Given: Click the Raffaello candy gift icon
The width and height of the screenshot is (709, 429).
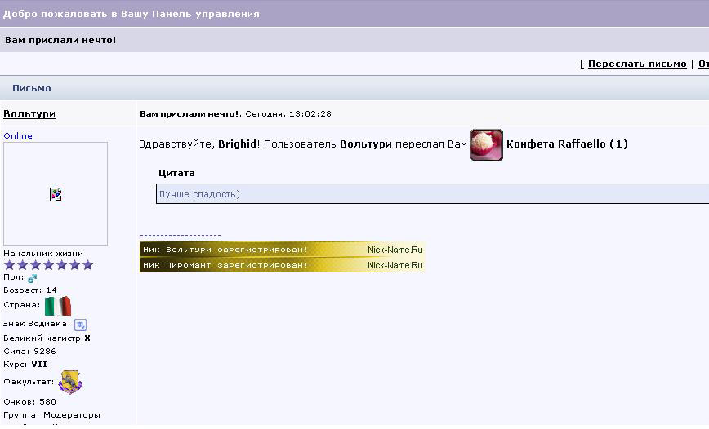Looking at the screenshot, I should pos(487,145).
